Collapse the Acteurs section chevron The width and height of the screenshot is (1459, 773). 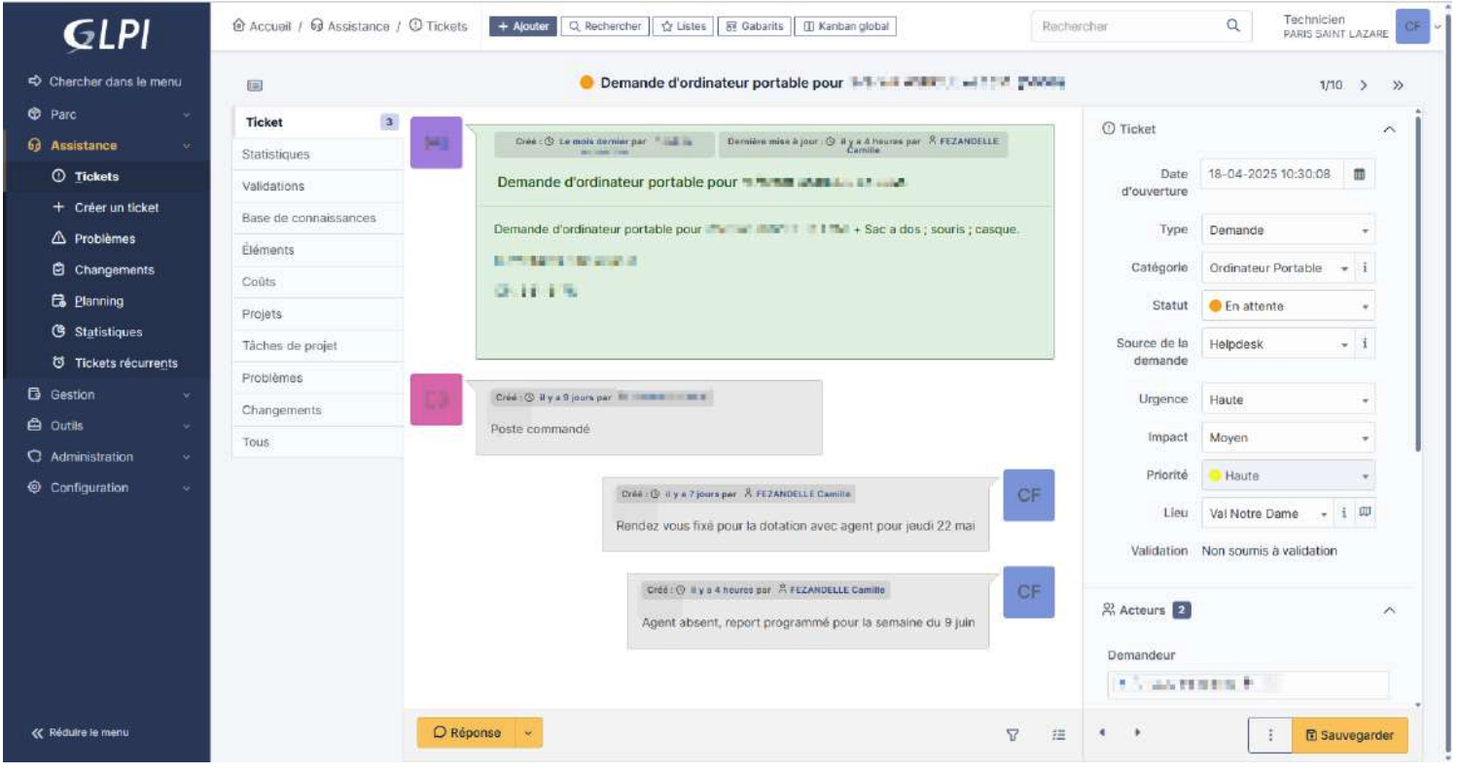click(1389, 611)
